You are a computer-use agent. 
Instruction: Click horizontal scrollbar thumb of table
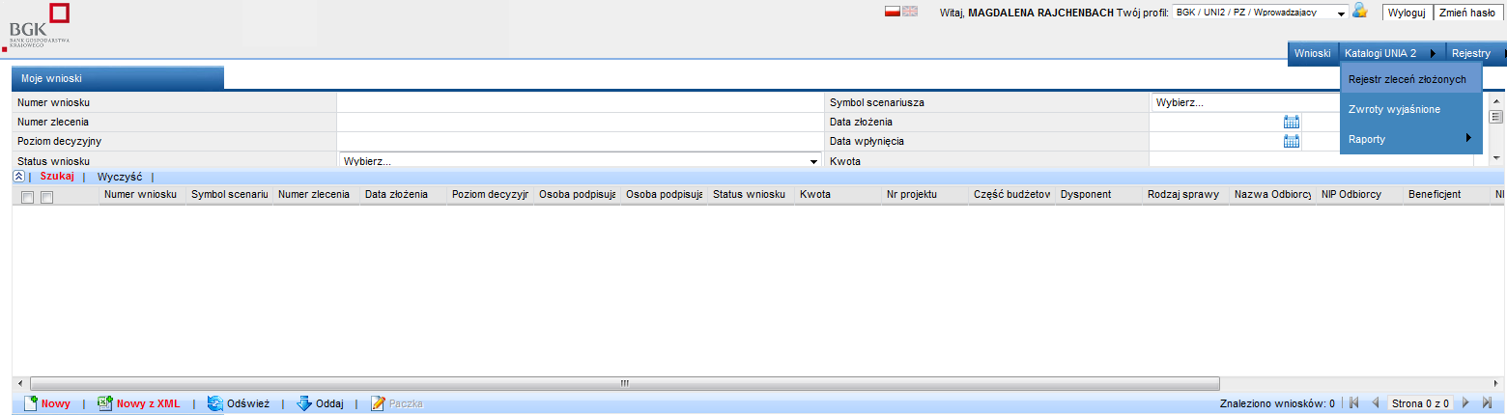point(625,383)
